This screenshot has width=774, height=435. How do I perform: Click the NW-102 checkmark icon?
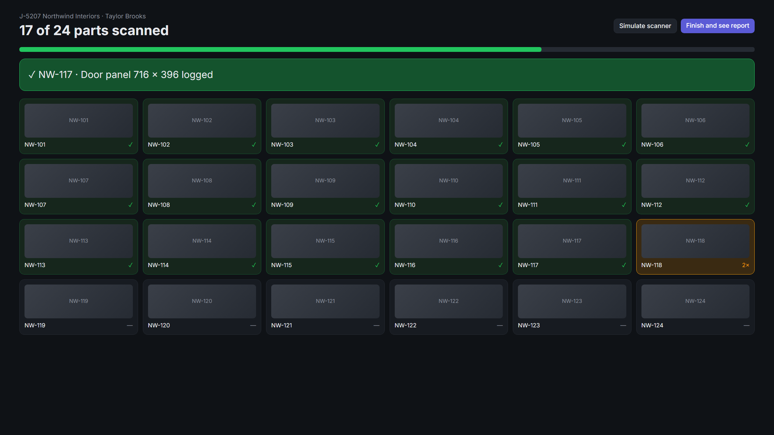click(x=254, y=145)
